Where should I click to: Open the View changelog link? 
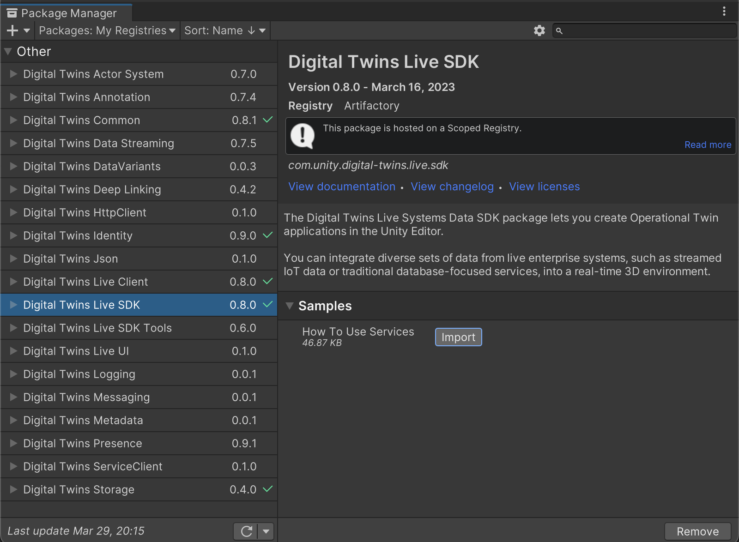click(x=452, y=187)
